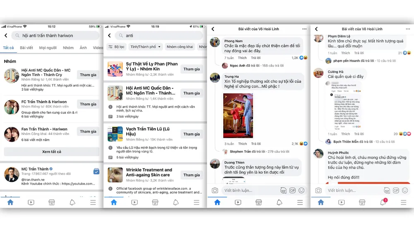Toggle the follow checkmark beside MC Trấn Thành
The width and height of the screenshot is (414, 233).
(x=96, y=171)
